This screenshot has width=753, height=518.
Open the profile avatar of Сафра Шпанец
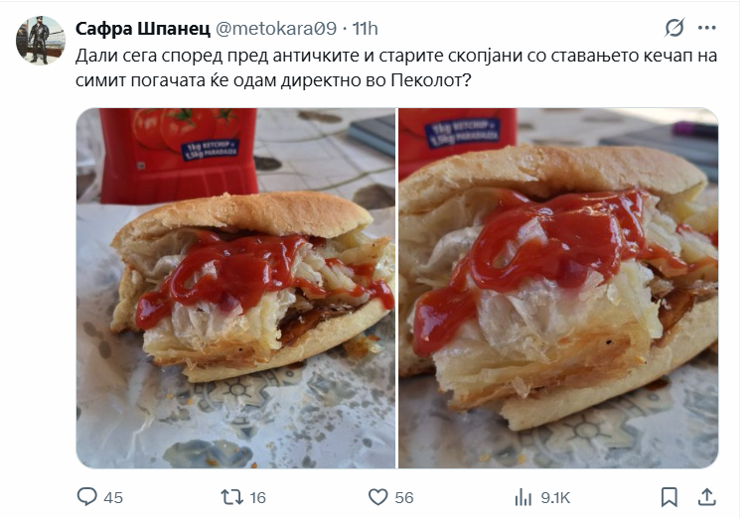41,41
